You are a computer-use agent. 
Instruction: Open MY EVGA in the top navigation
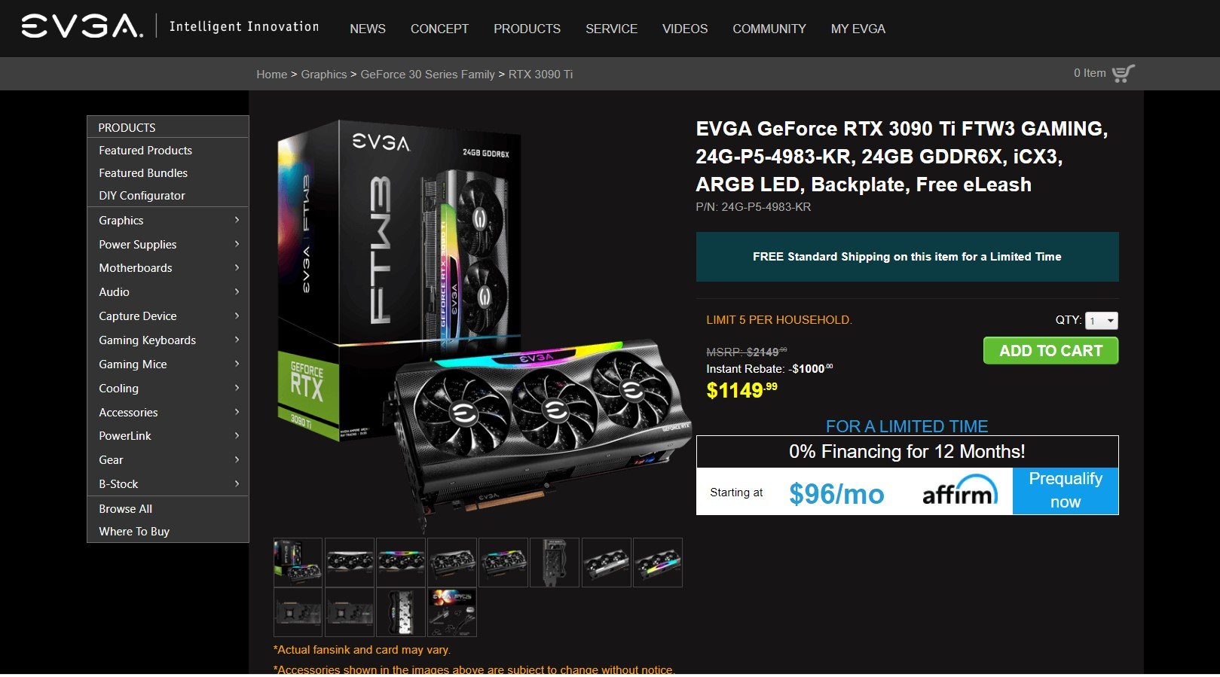tap(858, 29)
